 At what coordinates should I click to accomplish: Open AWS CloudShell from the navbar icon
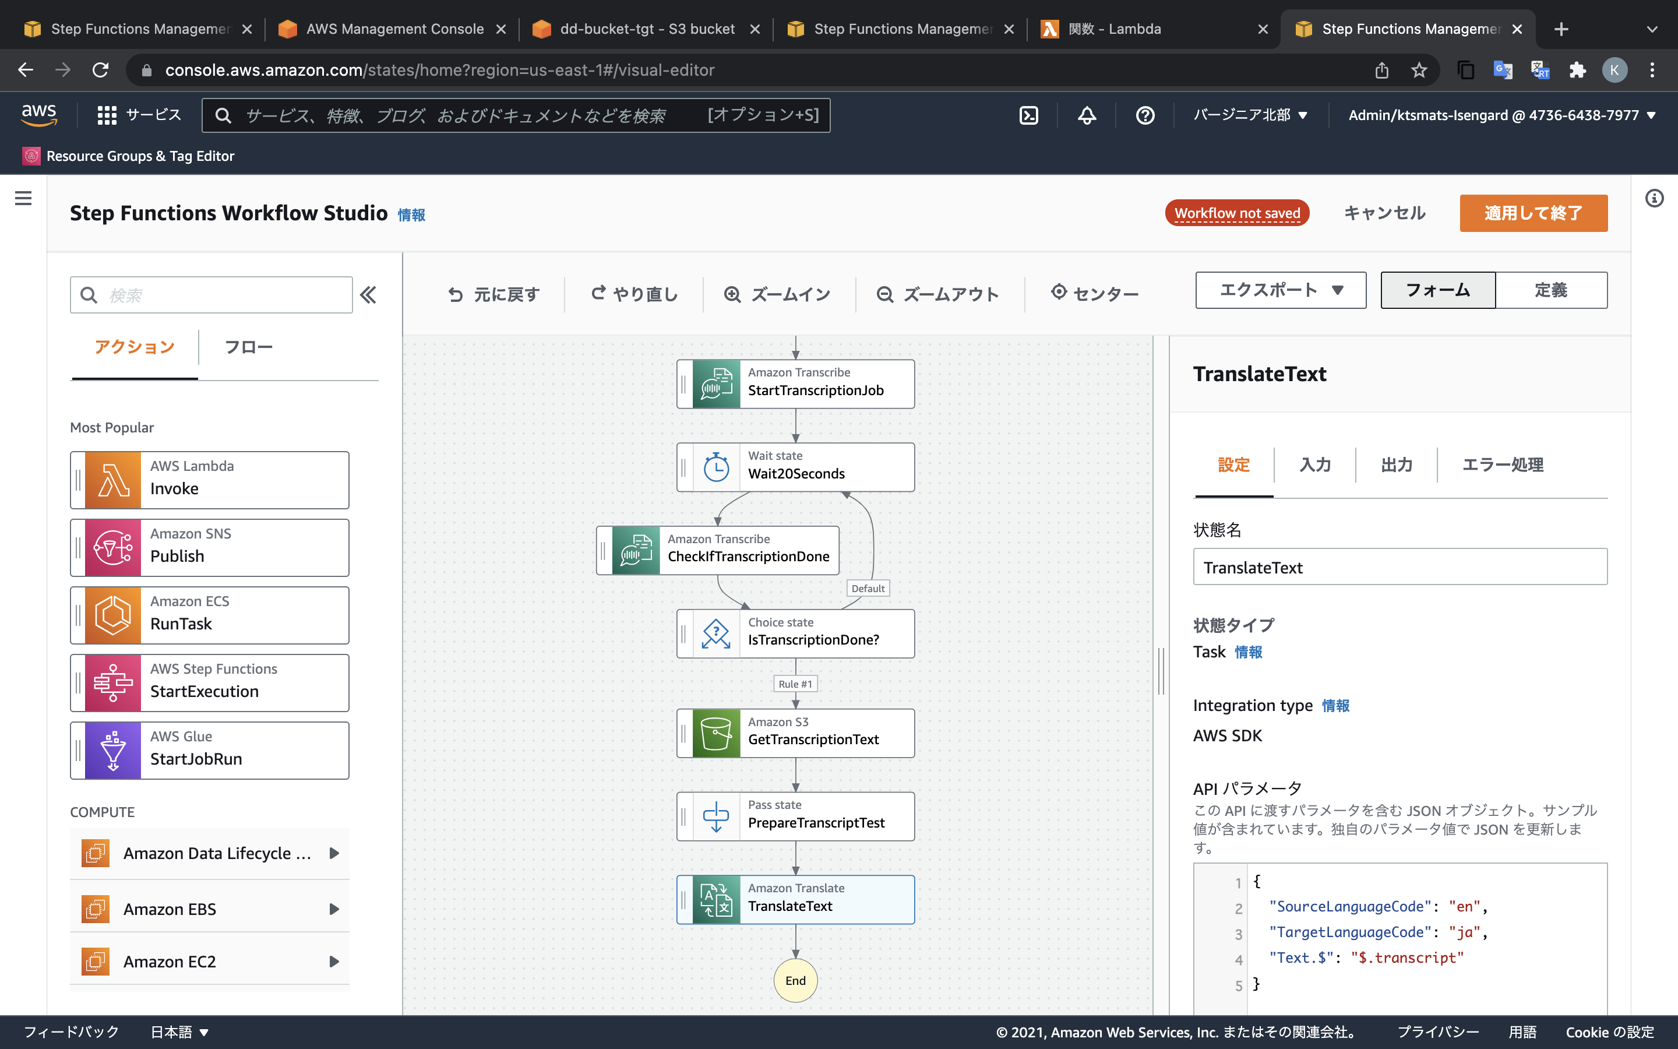pos(1028,115)
